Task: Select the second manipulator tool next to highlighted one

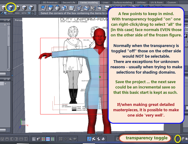Action: (x=94, y=139)
